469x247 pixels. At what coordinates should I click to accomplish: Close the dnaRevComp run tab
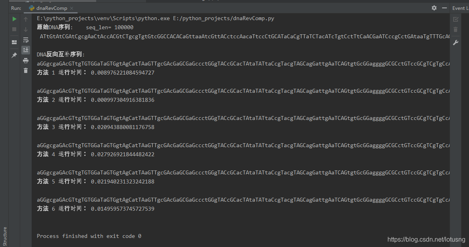[x=72, y=8]
